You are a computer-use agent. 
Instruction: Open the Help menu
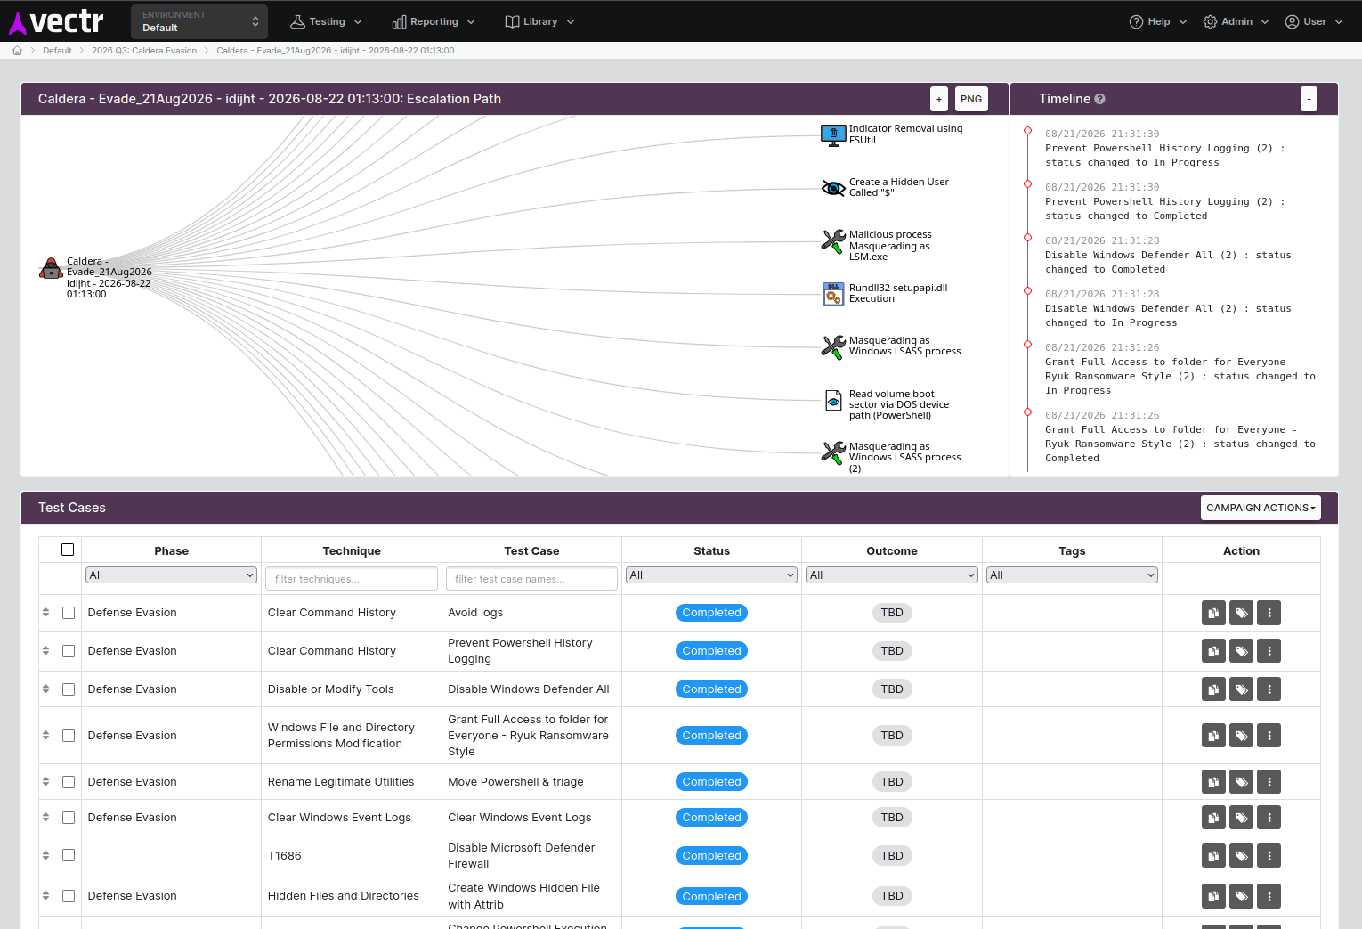click(x=1158, y=21)
